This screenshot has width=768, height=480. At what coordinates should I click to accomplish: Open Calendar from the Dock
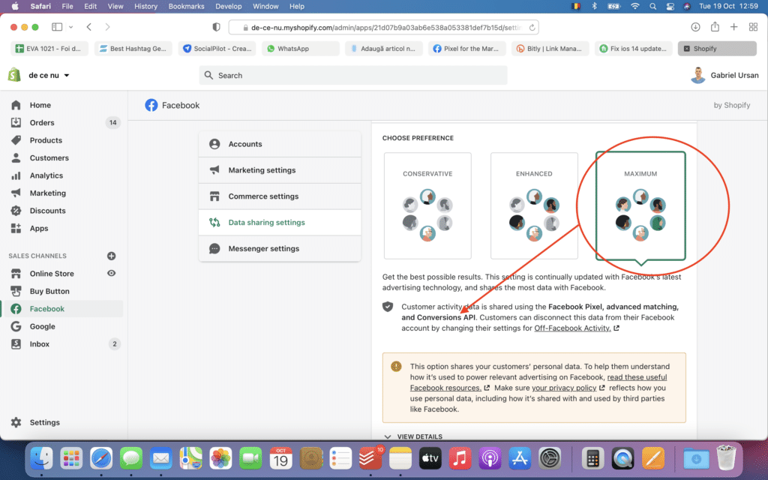pos(280,459)
